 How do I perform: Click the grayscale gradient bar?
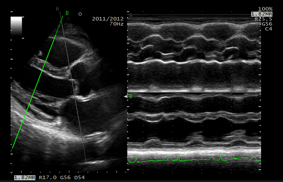16,26
